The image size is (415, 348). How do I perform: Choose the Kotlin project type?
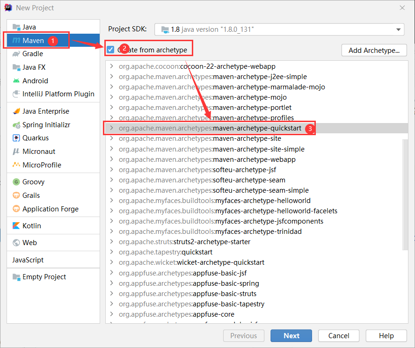pyautogui.click(x=53, y=226)
